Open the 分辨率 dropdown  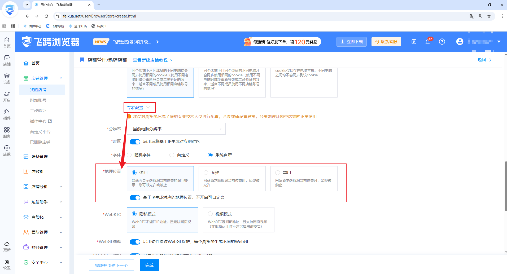[x=176, y=129]
